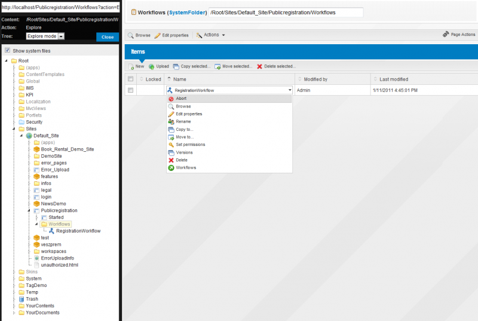Click the blue Close button
Image resolution: width=478 pixels, height=321 pixels.
pos(108,37)
